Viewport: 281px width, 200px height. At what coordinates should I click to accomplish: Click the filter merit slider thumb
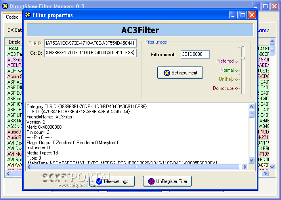243,58
